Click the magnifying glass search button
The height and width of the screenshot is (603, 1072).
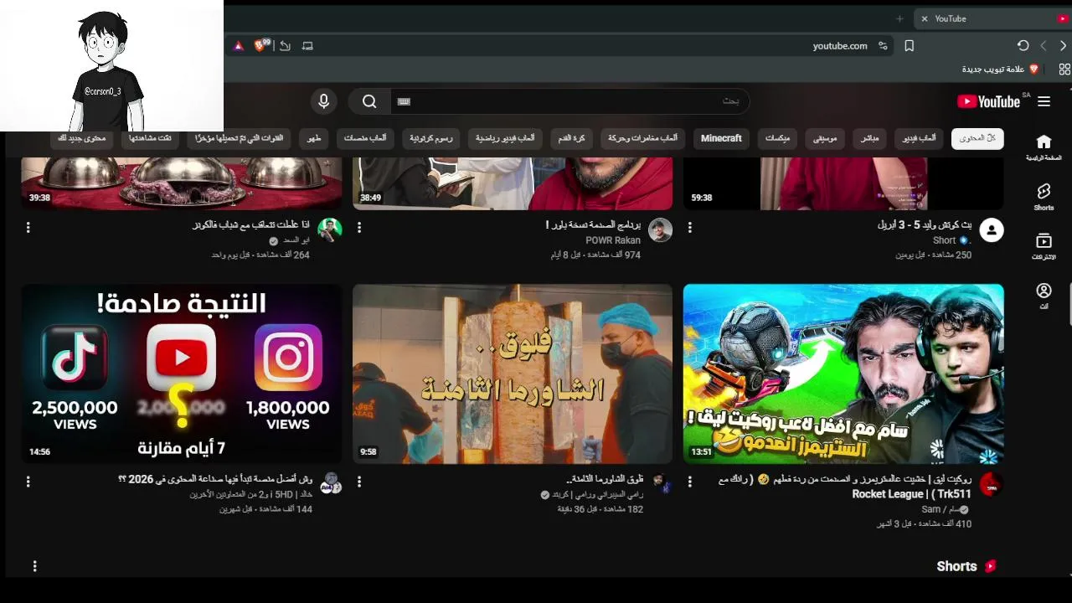[369, 101]
